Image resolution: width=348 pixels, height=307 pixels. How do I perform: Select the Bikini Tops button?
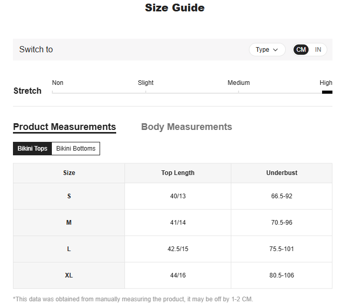pos(32,149)
